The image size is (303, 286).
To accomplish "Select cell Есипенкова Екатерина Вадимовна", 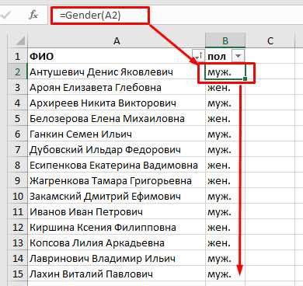I will coord(117,165).
